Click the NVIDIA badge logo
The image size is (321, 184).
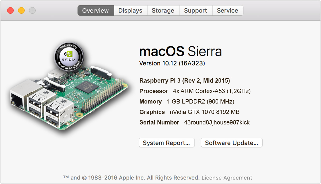[x=69, y=56]
